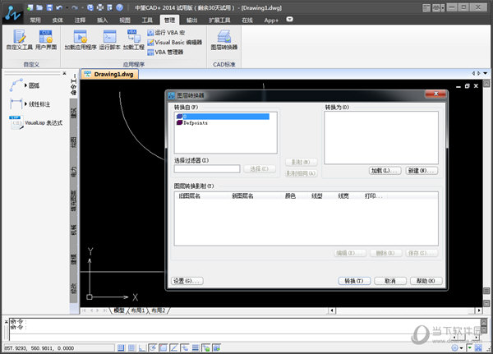Toggle polar tracking in the status bar
The image size is (493, 354).
(x=153, y=347)
